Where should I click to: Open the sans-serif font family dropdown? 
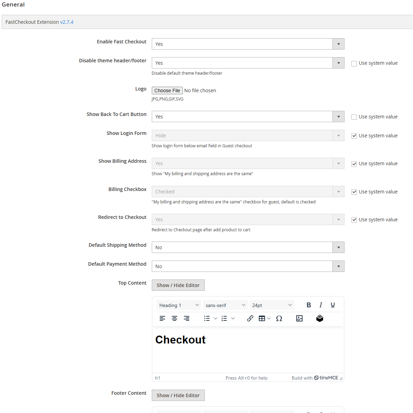click(x=225, y=305)
